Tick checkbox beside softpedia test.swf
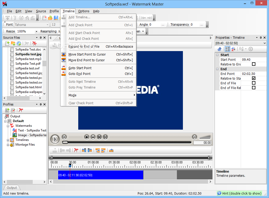The image size is (269, 198). (12, 68)
